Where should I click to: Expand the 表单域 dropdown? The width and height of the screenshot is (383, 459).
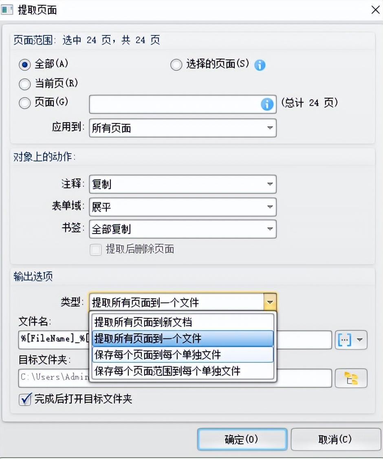pyautogui.click(x=270, y=207)
